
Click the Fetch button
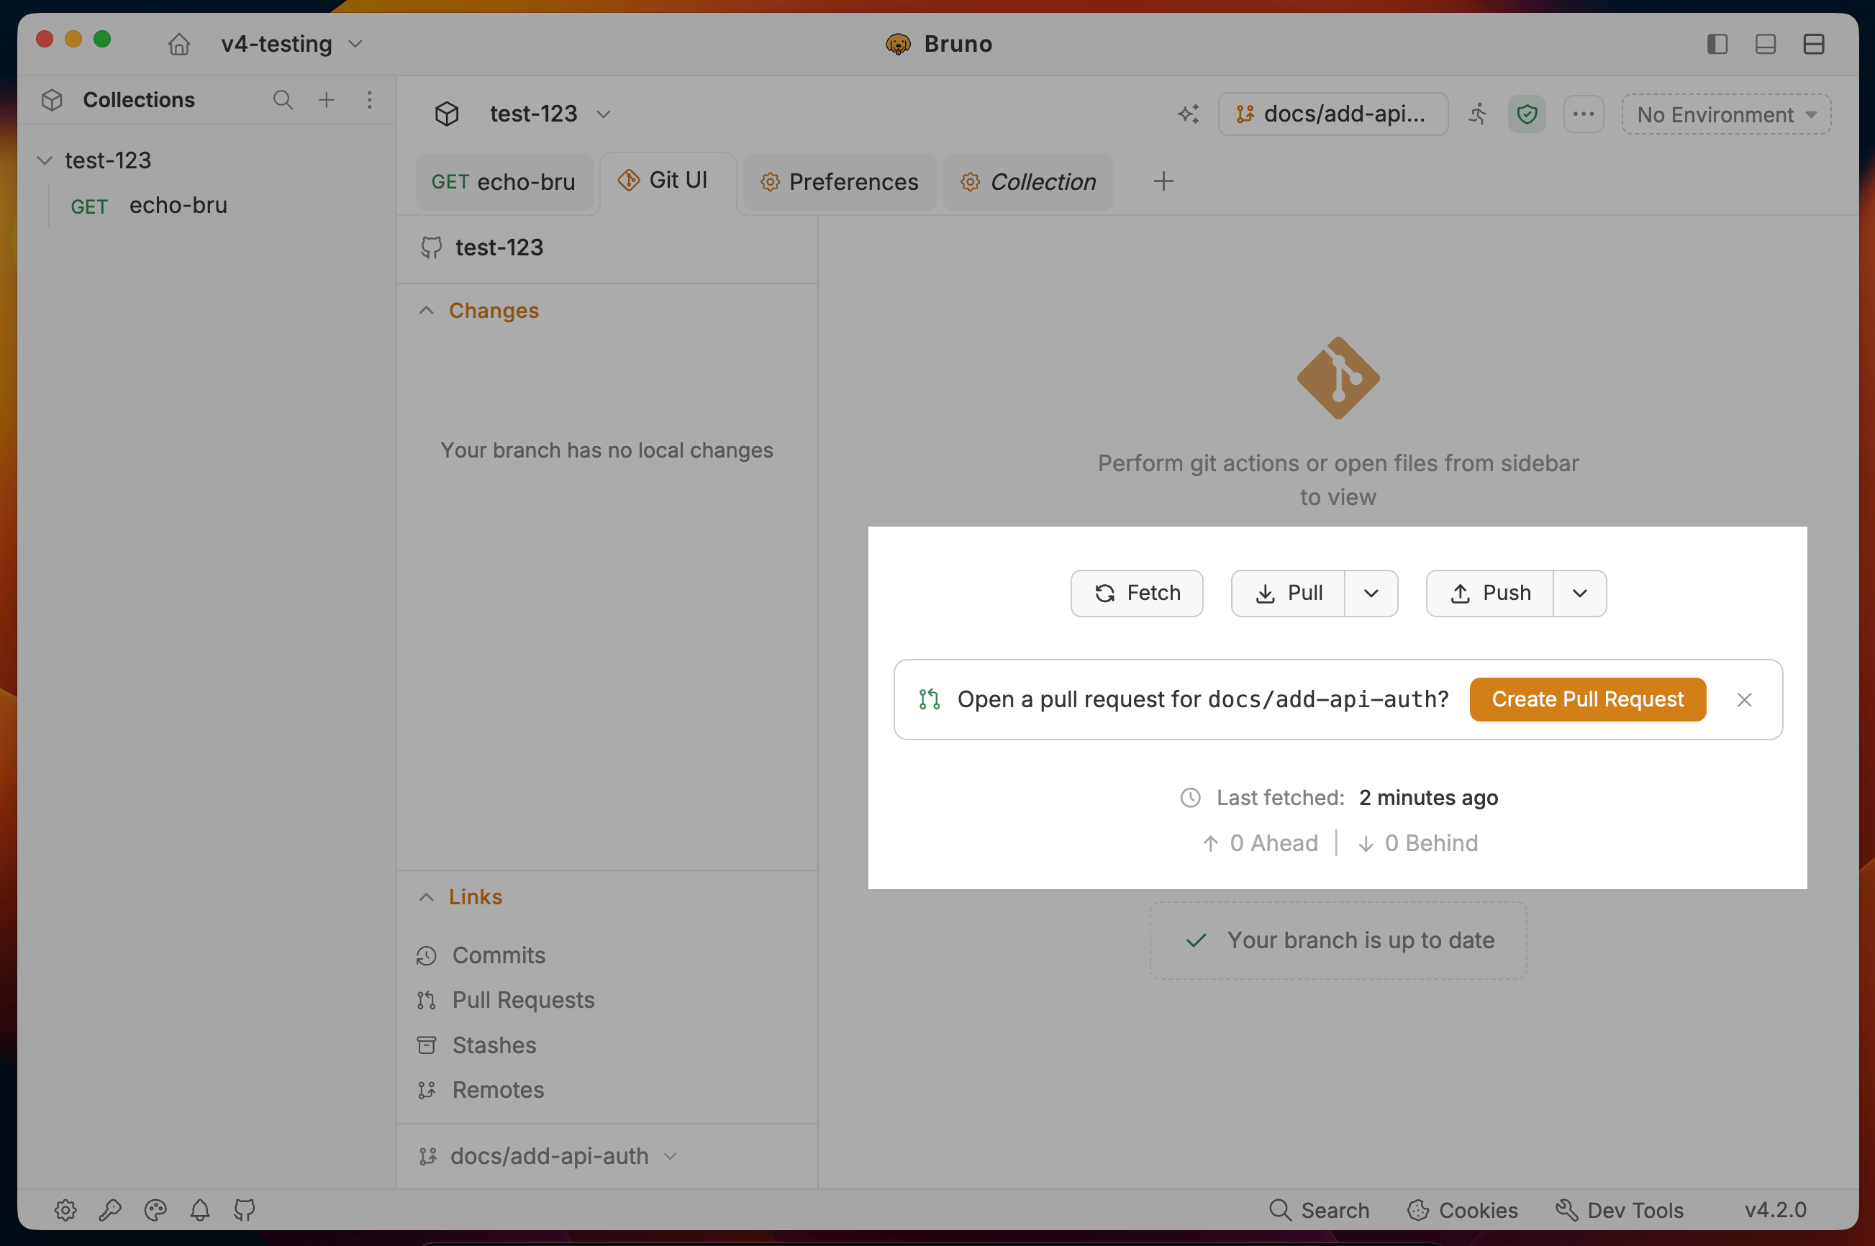click(x=1137, y=594)
